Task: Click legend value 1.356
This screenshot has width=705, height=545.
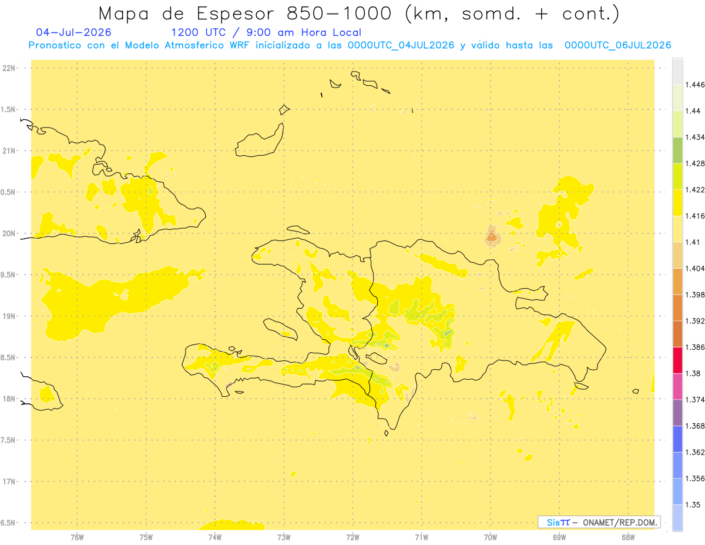Action: (x=696, y=479)
